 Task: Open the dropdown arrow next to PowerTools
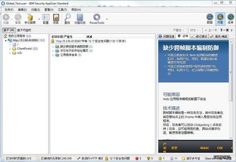tap(107, 19)
